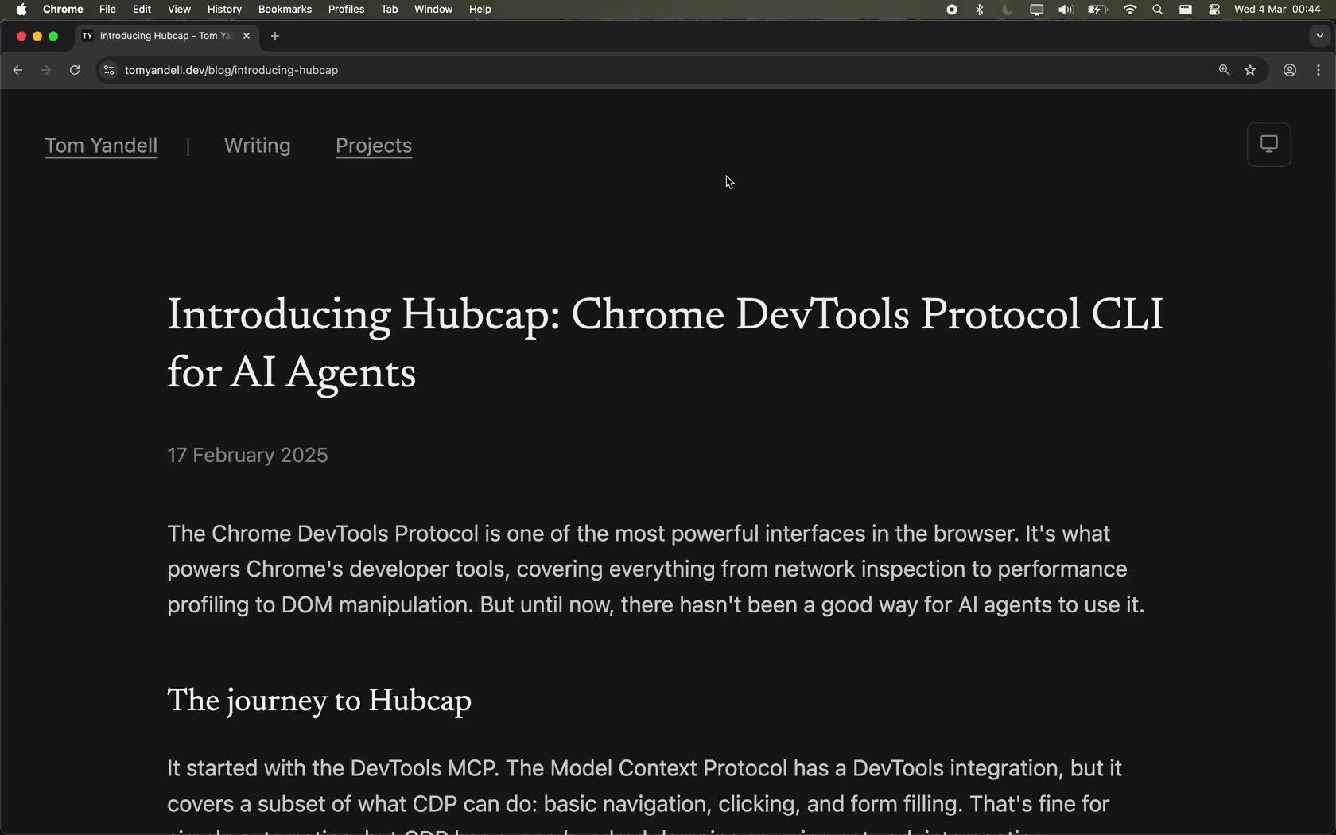The image size is (1336, 835).
Task: Open Chrome's three-dot menu
Action: pyautogui.click(x=1319, y=70)
